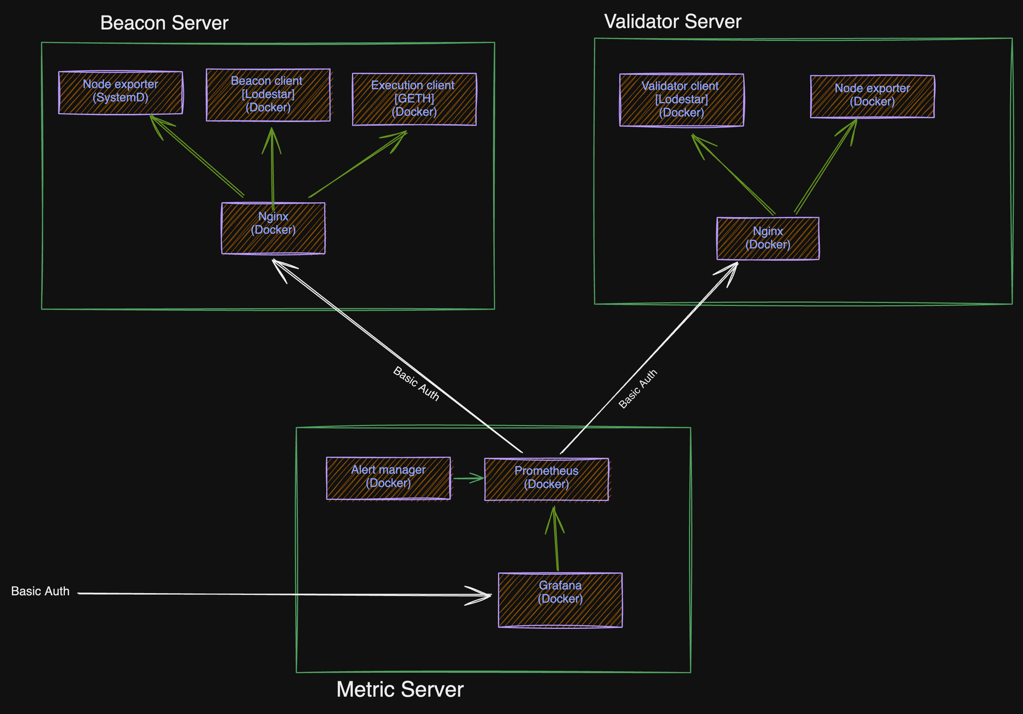Click the Alert manager (Docker) box
1023x714 pixels.
388,478
